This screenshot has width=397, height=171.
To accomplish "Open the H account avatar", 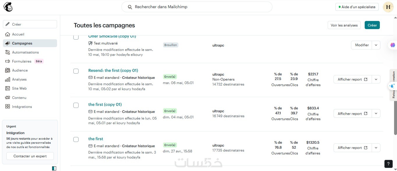I will pyautogui.click(x=388, y=7).
